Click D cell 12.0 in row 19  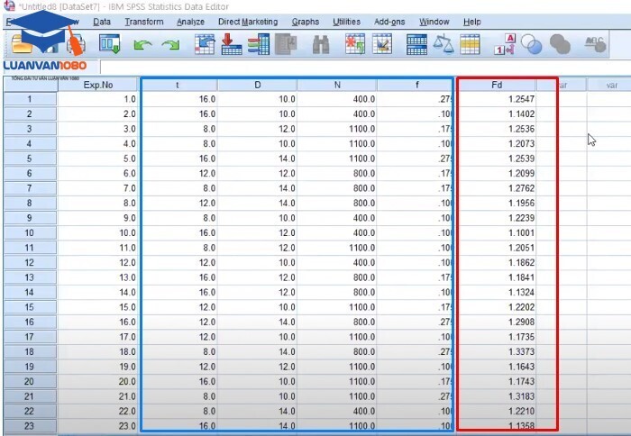(x=258, y=367)
